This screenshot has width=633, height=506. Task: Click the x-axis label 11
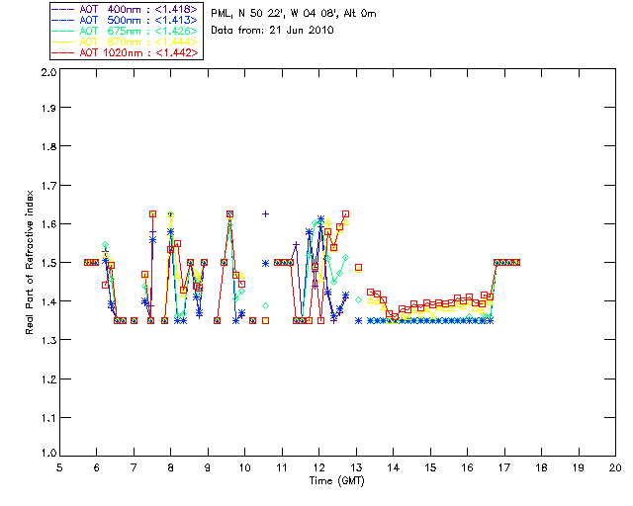tap(282, 467)
